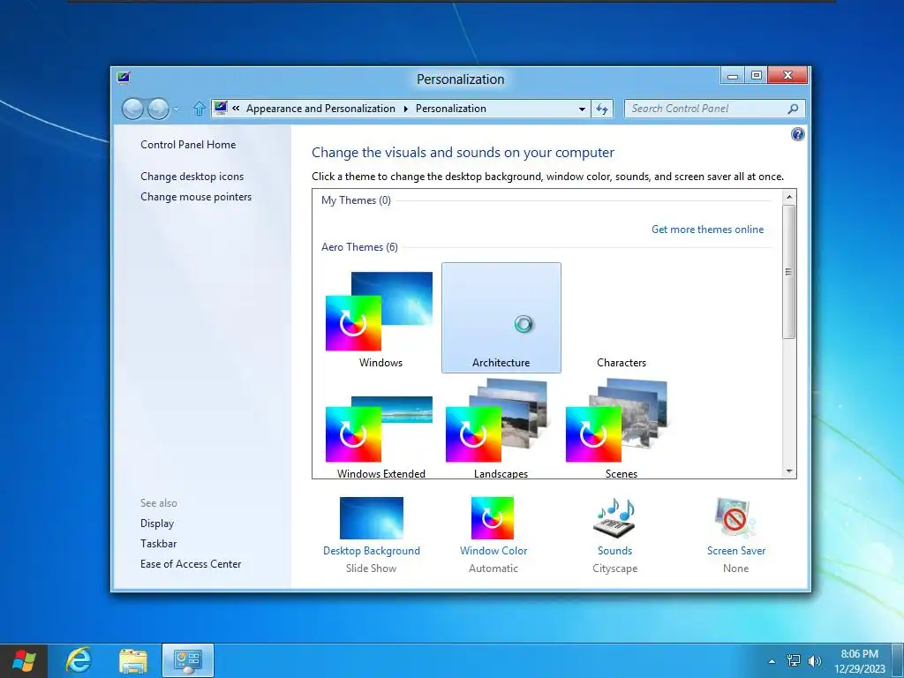904x678 pixels.
Task: Go up one level arrow
Action: pyautogui.click(x=199, y=109)
